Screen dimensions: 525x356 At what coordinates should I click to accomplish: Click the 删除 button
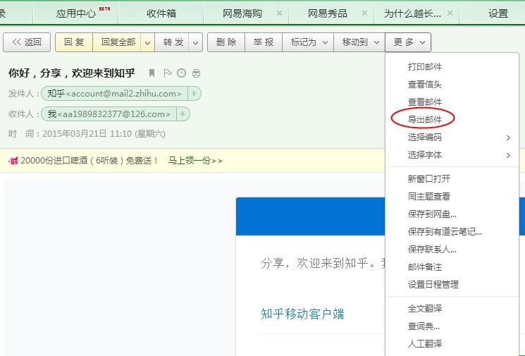(x=226, y=42)
